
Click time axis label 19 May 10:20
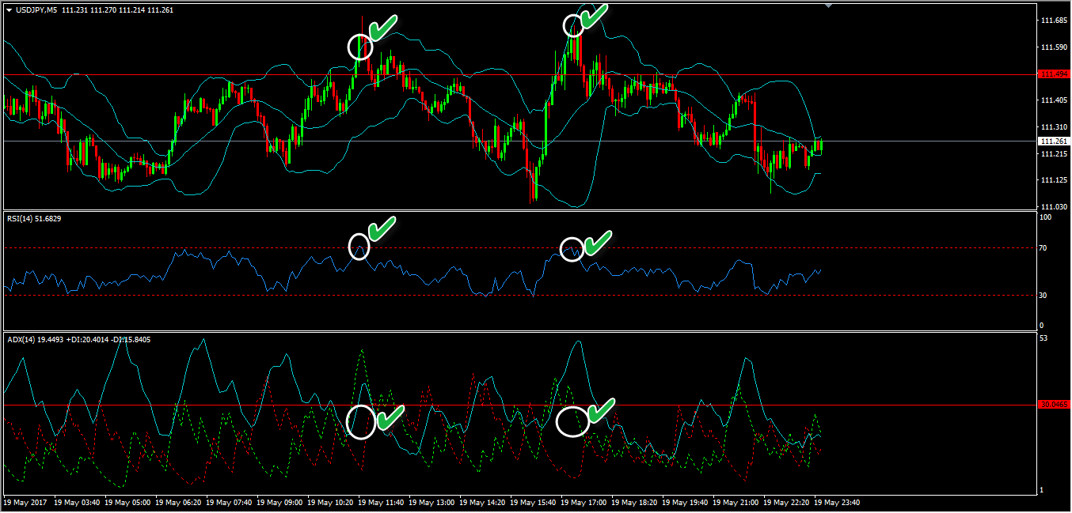tap(330, 502)
